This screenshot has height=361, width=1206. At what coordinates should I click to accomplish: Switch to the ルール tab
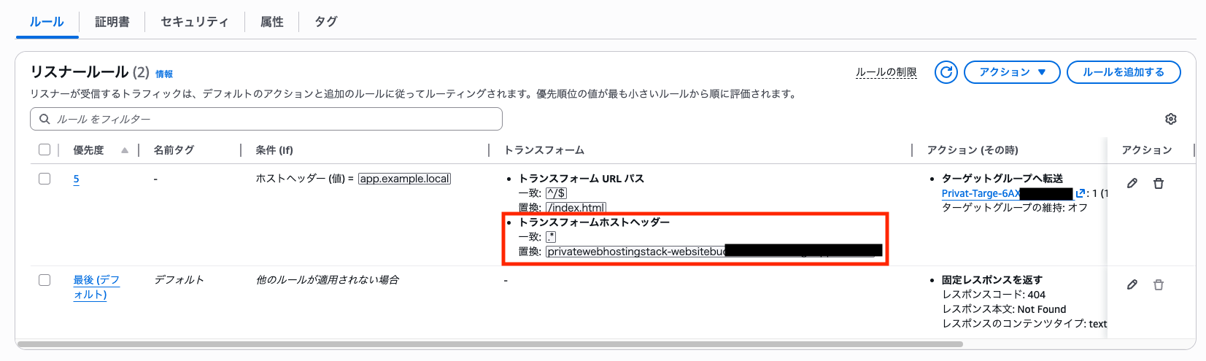(x=47, y=22)
